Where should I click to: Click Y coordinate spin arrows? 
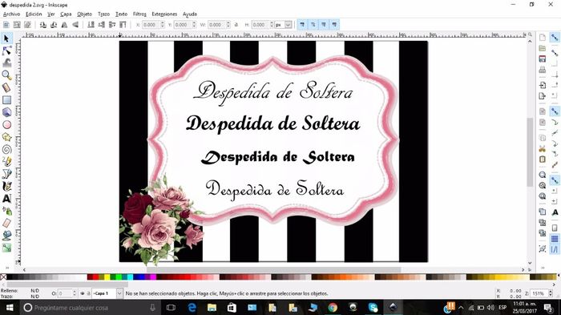194,25
